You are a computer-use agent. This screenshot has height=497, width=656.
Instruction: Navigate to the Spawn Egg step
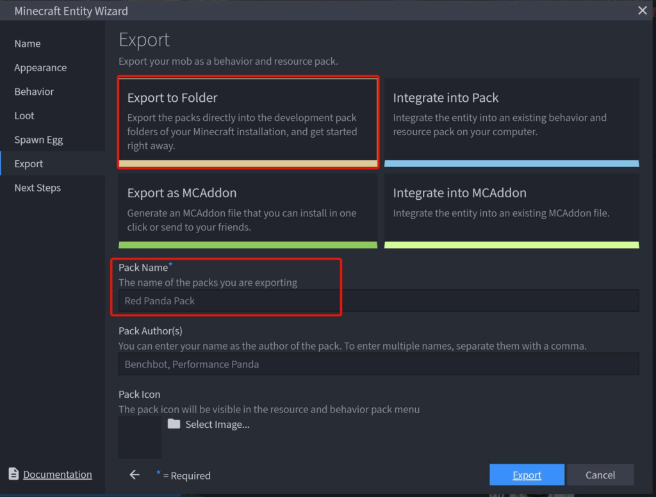pyautogui.click(x=38, y=140)
